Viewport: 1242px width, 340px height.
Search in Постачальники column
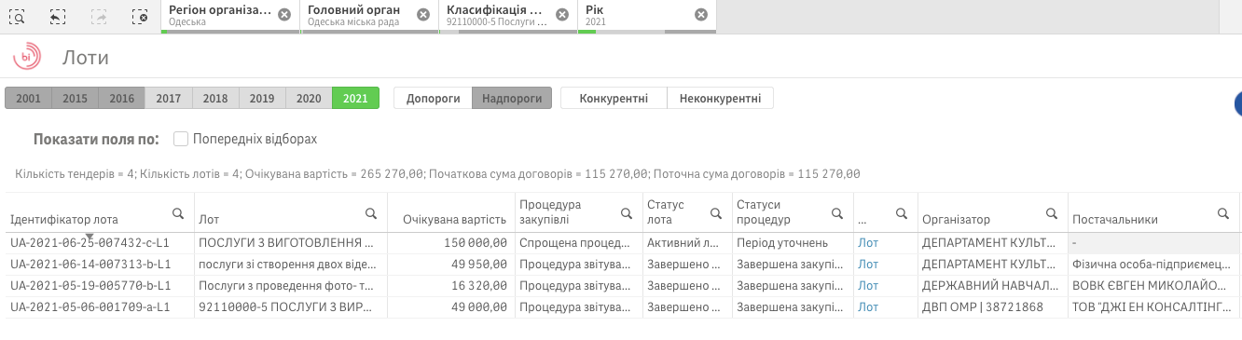[x=1222, y=213]
